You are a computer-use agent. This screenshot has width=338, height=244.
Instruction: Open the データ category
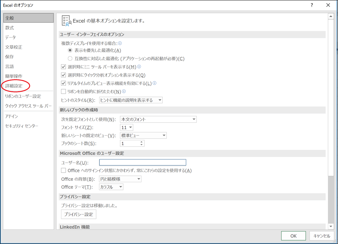pyautogui.click(x=28, y=37)
